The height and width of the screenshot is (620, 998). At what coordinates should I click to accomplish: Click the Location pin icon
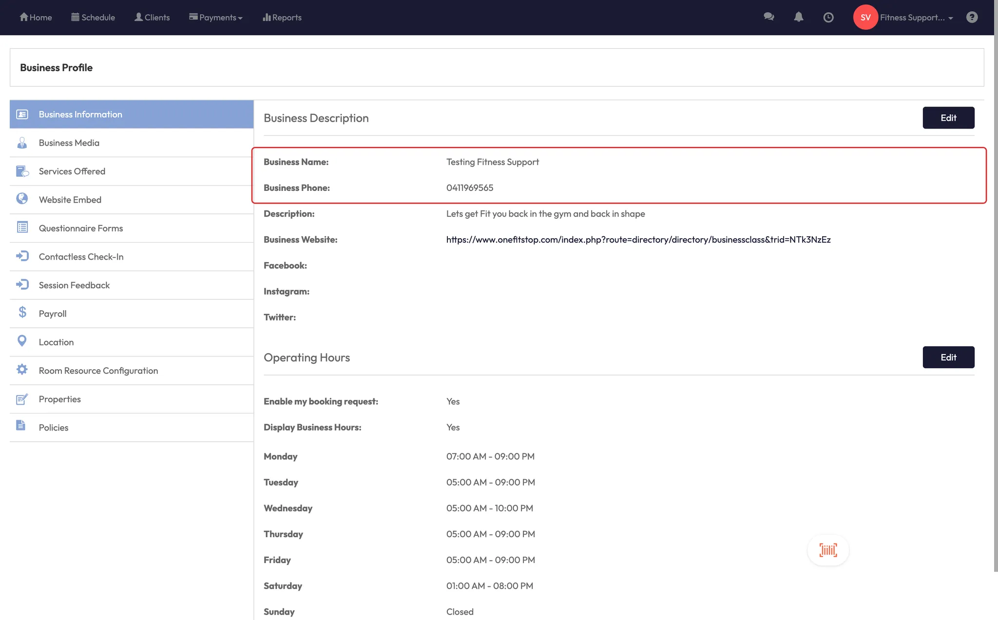pyautogui.click(x=22, y=341)
